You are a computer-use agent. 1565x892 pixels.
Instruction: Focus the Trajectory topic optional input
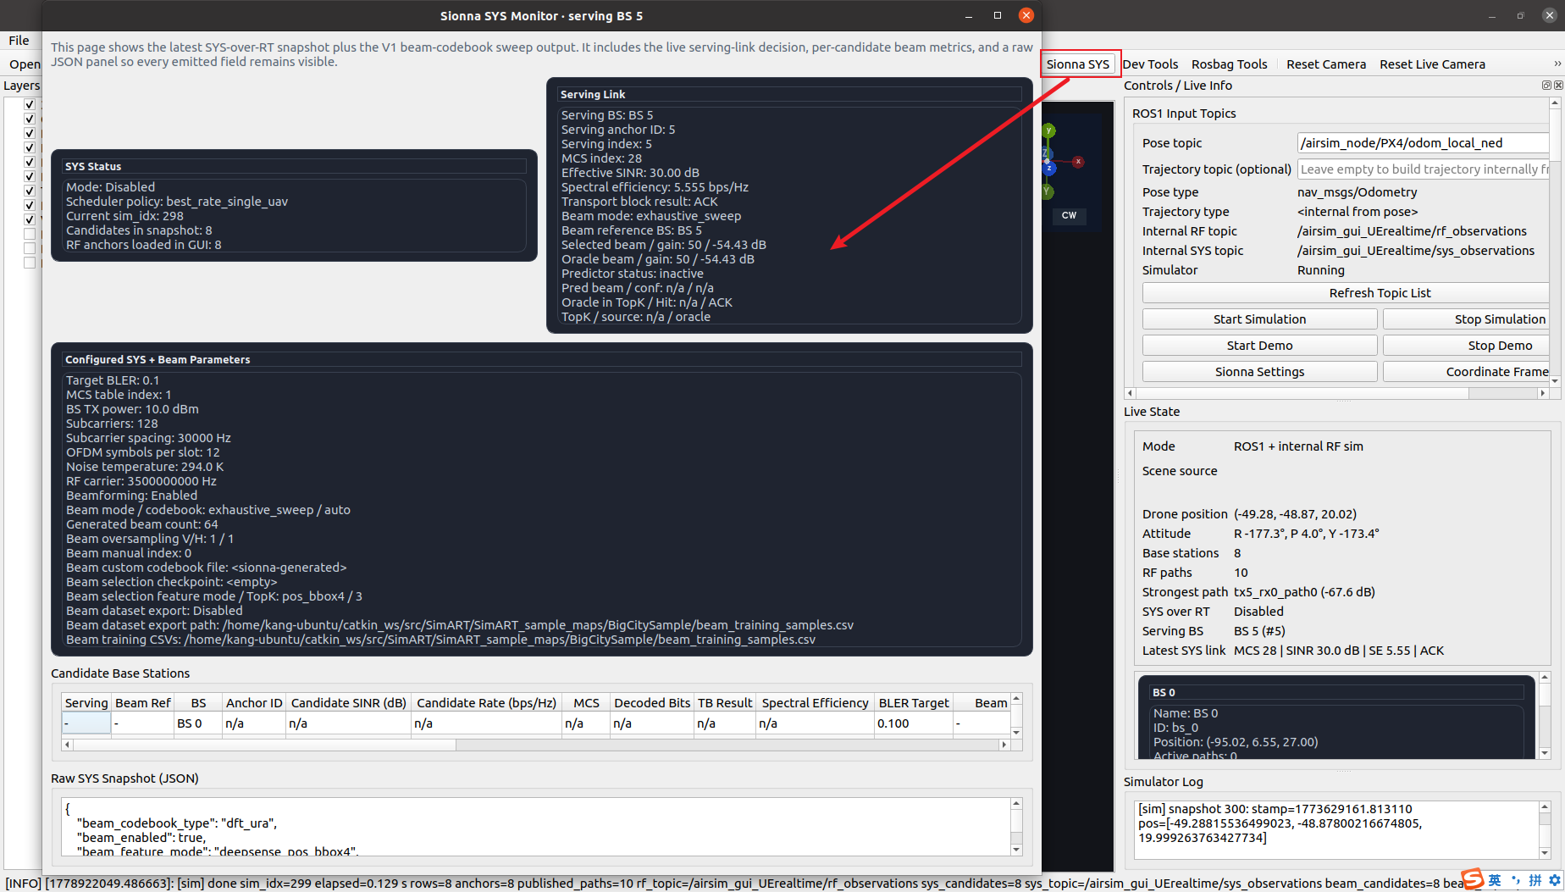(x=1424, y=169)
